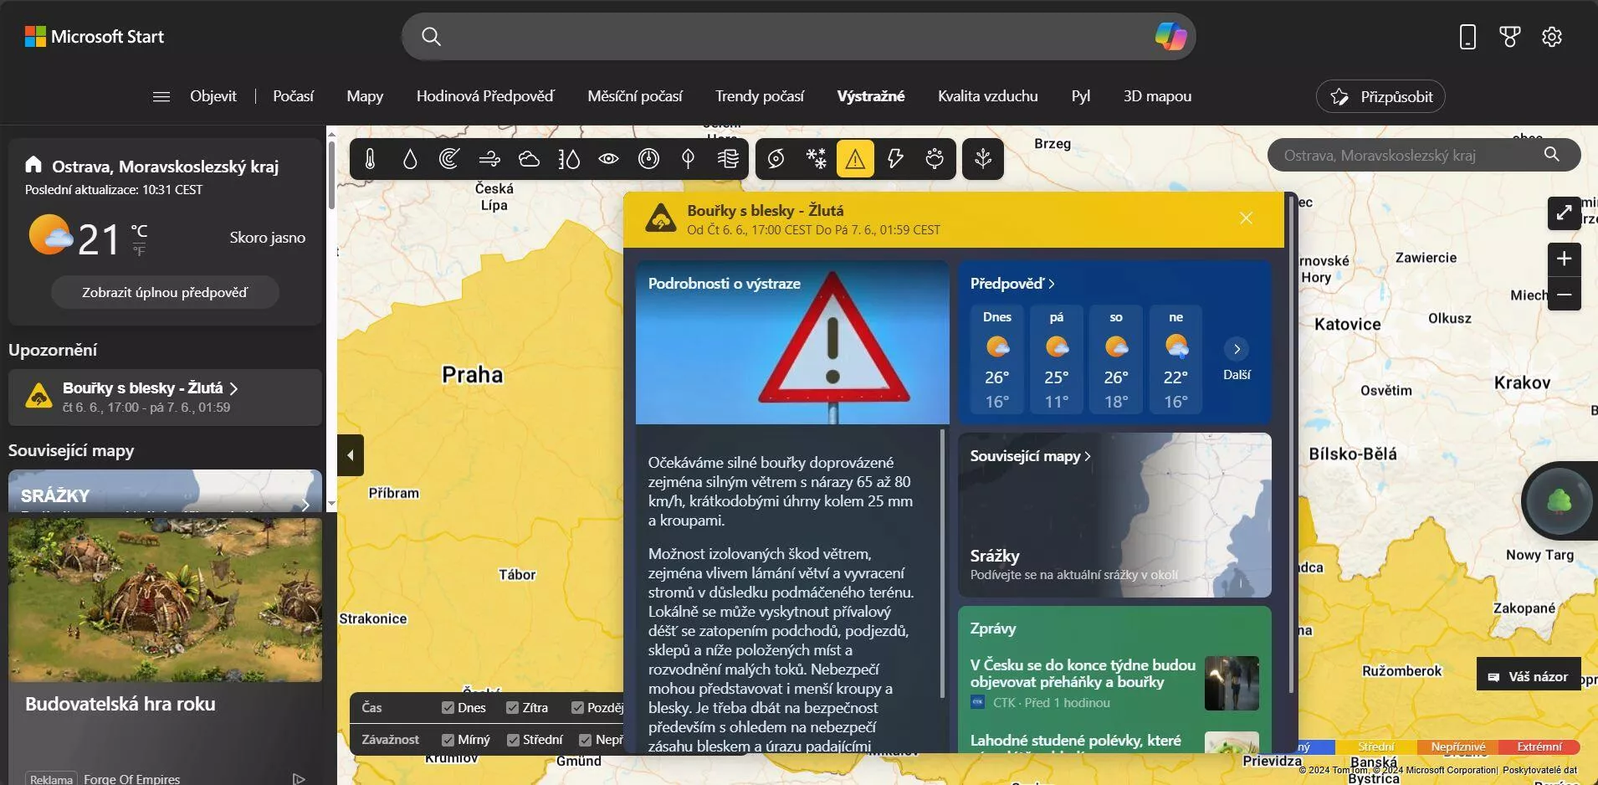Click the Zobrazit úplnou předpověď button
Screen dimensions: 1598x785
coord(165,293)
